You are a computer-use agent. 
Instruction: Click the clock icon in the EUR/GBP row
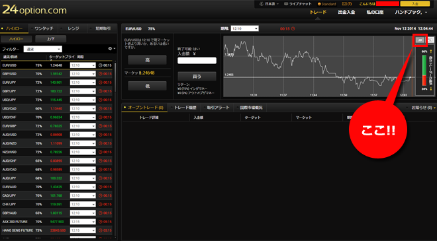[x=101, y=126]
